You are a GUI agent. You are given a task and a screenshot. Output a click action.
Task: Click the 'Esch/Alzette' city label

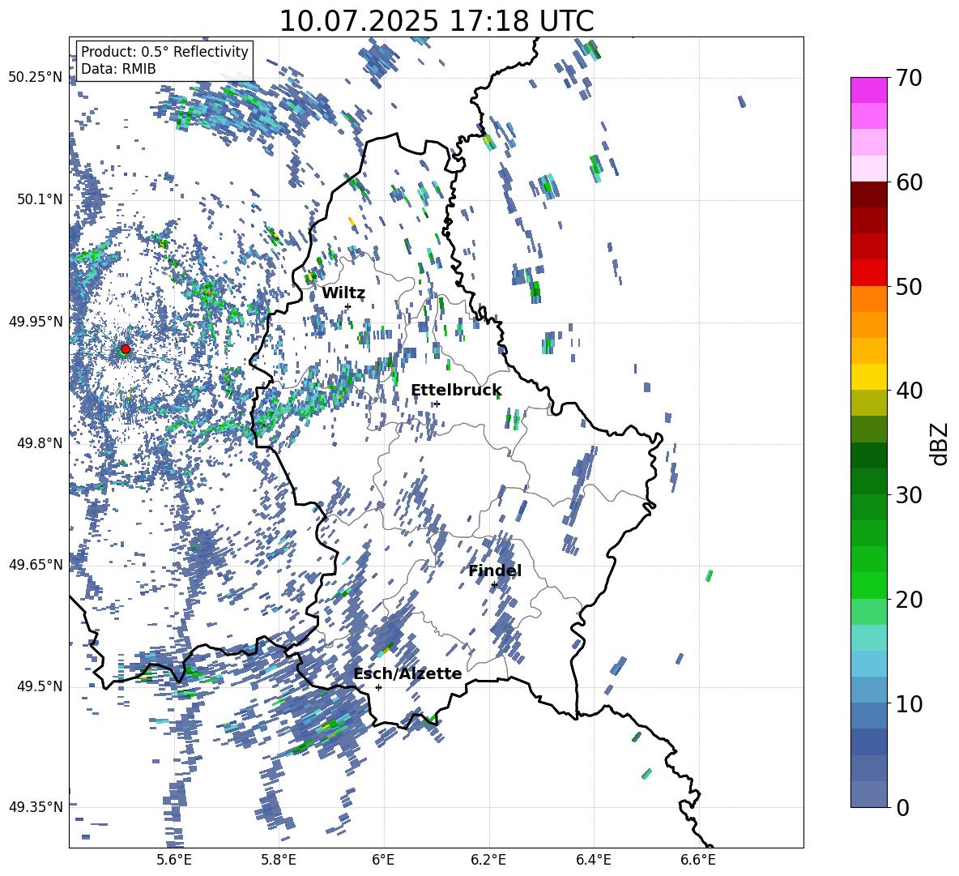(x=407, y=673)
